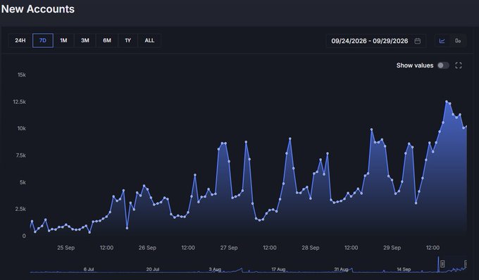
Task: Select the 7D time range tab
Action: tap(43, 41)
